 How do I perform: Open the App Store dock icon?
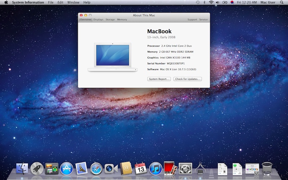click(67, 168)
